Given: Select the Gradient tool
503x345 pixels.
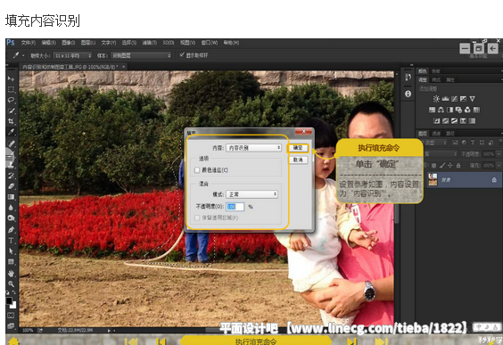Looking at the screenshot, I should point(12,197).
